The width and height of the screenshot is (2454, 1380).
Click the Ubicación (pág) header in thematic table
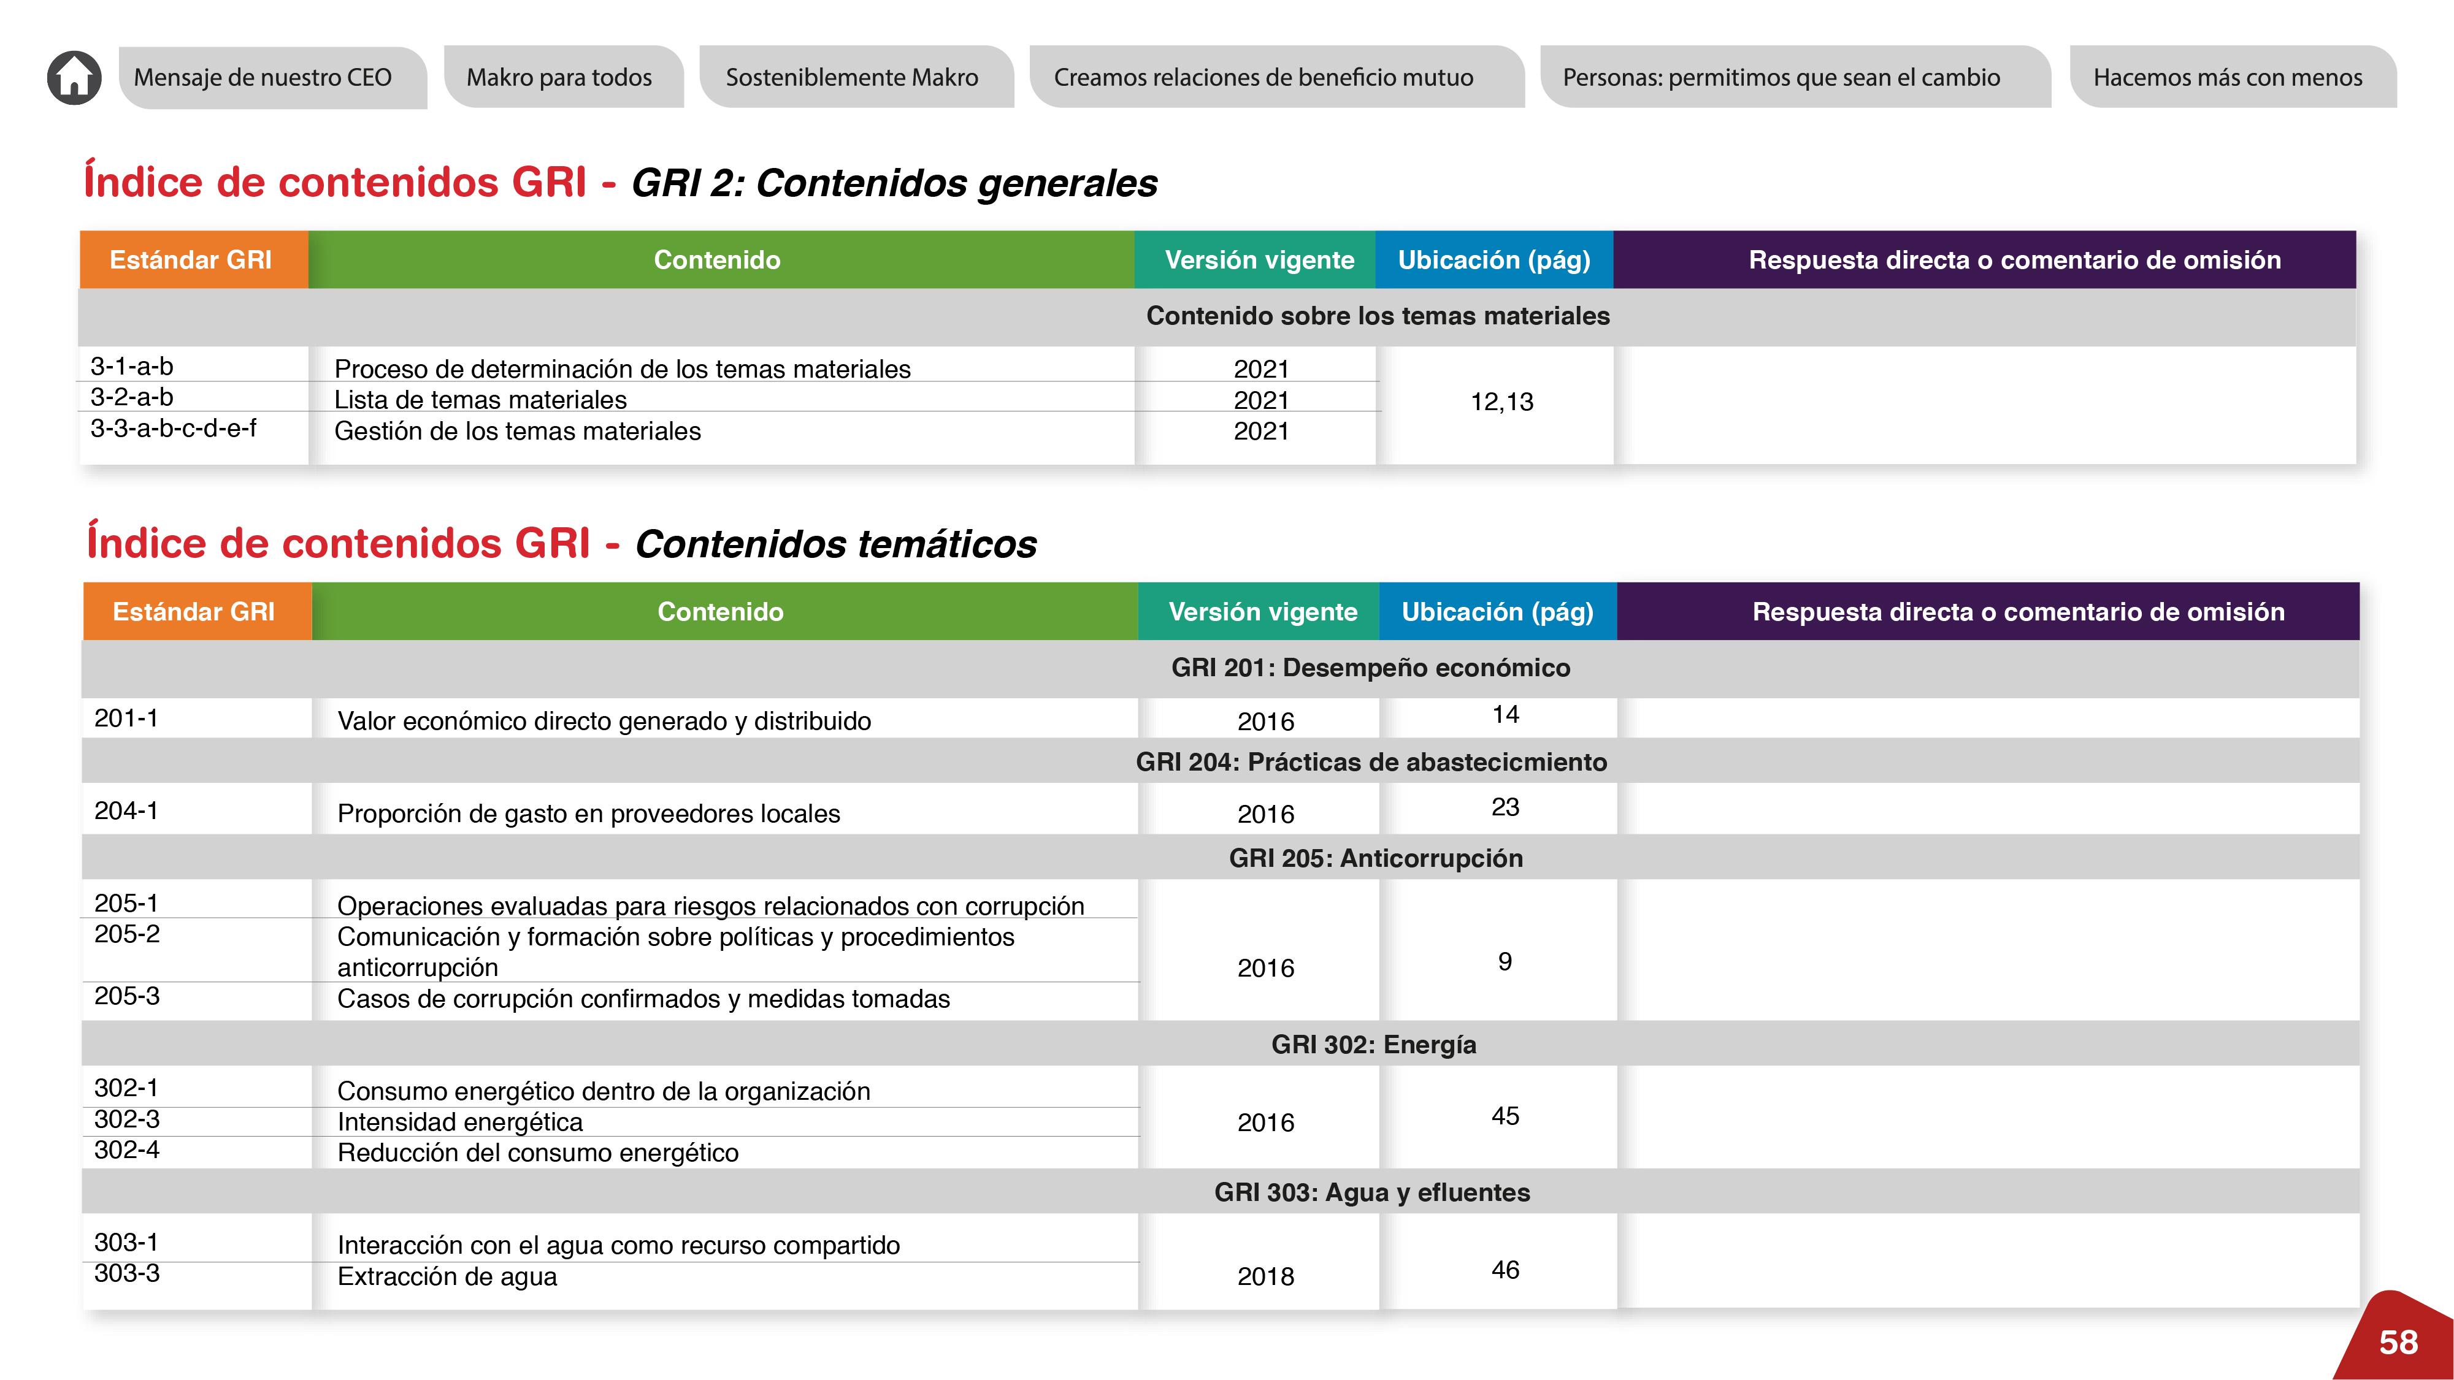coord(1497,611)
